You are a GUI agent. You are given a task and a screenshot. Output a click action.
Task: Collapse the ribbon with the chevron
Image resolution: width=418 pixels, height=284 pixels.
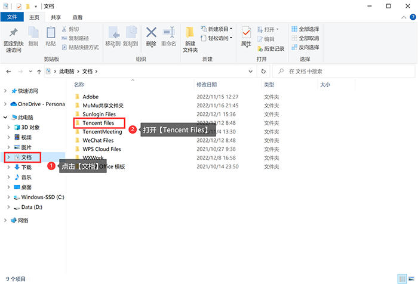pos(404,17)
